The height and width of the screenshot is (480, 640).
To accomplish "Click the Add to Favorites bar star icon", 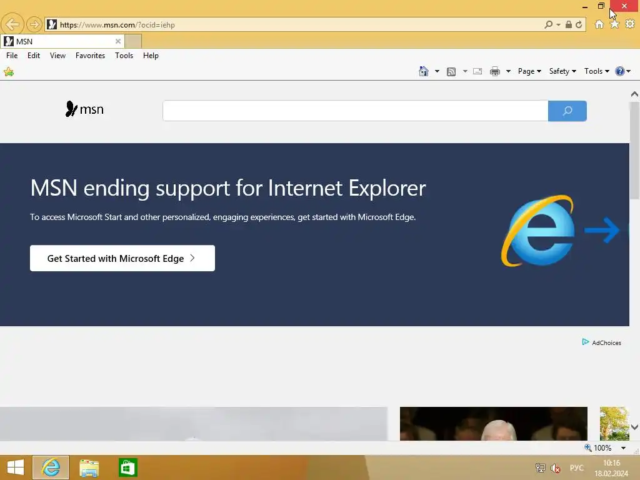I will 9,72.
